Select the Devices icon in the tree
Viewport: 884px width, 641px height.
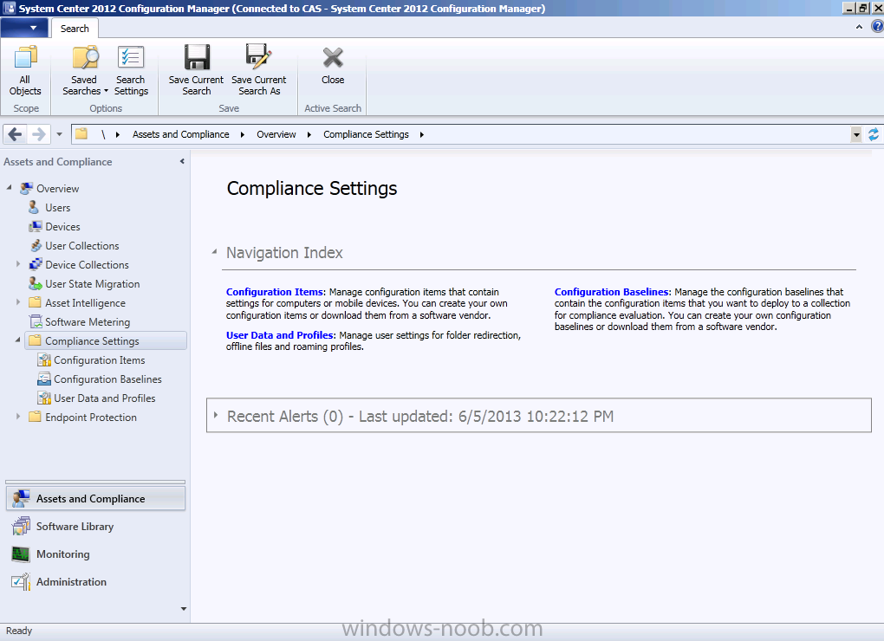click(35, 226)
